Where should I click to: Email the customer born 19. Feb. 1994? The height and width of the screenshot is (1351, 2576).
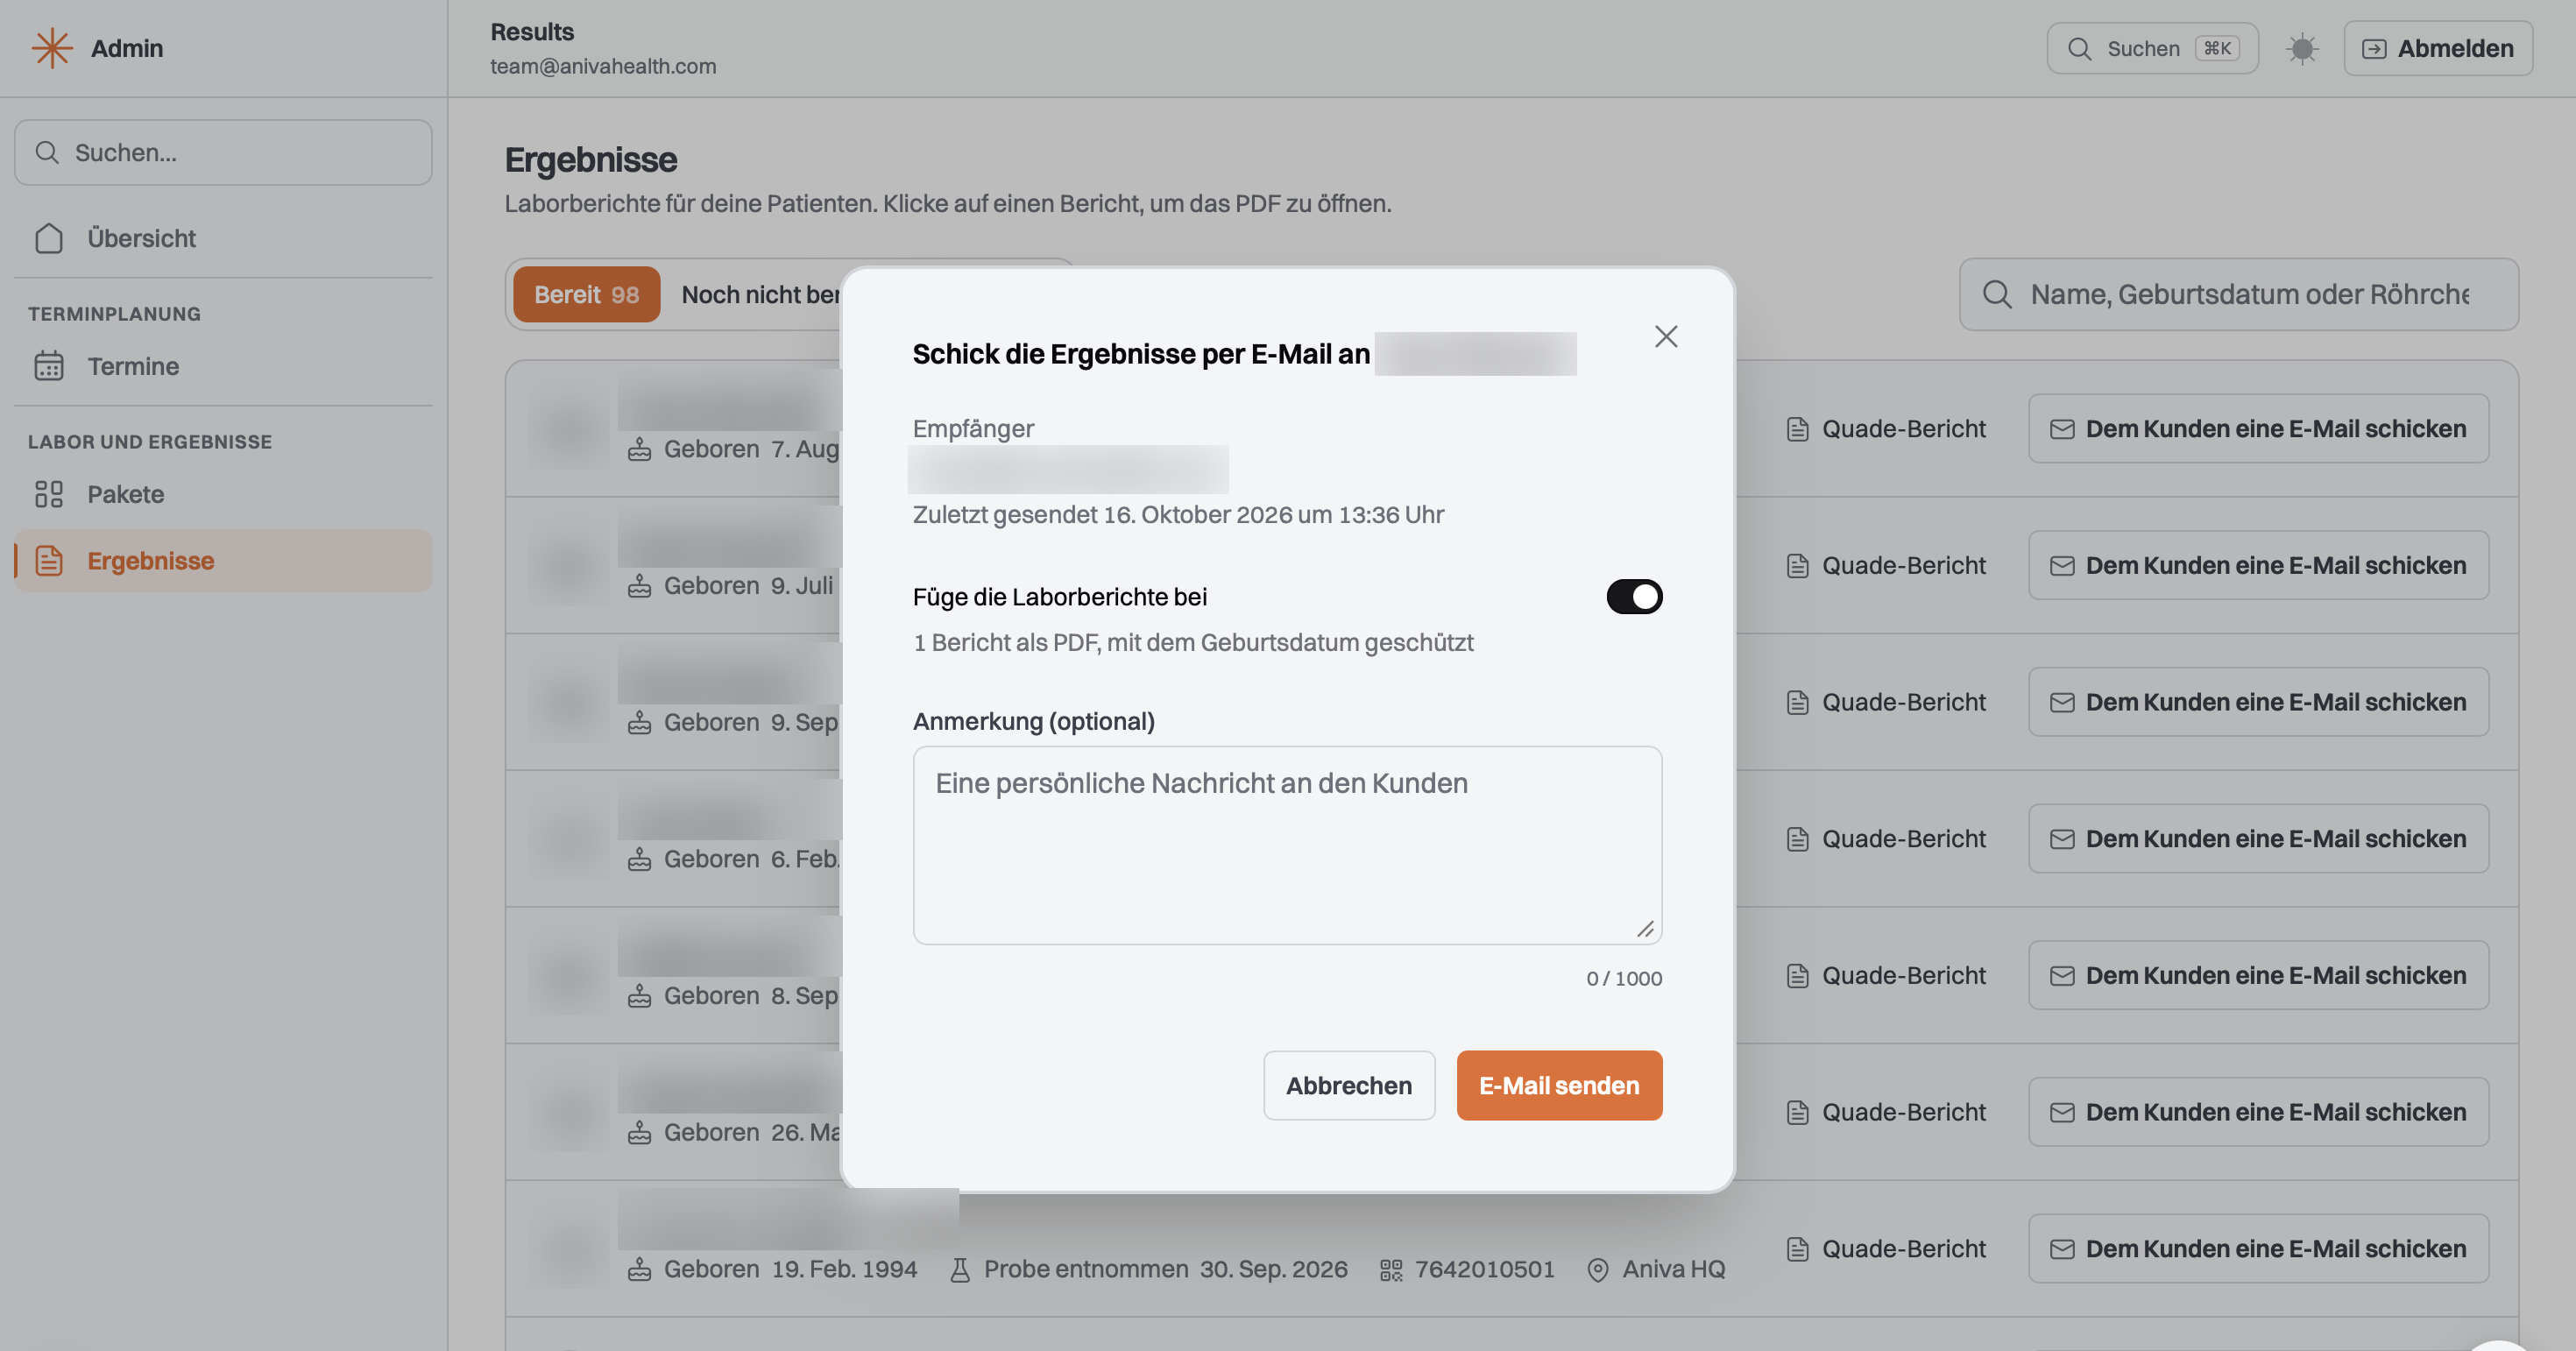coord(2258,1249)
